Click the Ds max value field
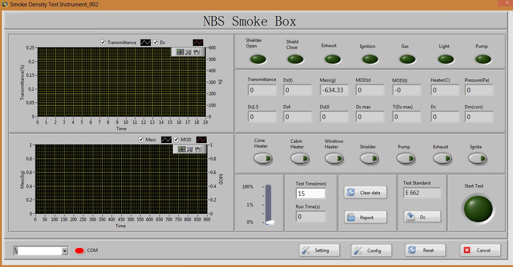The width and height of the screenshot is (513, 267). [370, 117]
